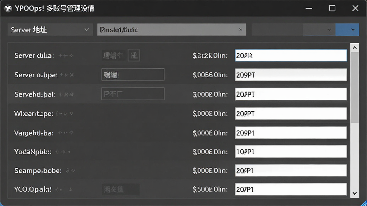Screen dimensions: 367x206
Task: Click the $,0056 Olin text
Action: point(210,75)
